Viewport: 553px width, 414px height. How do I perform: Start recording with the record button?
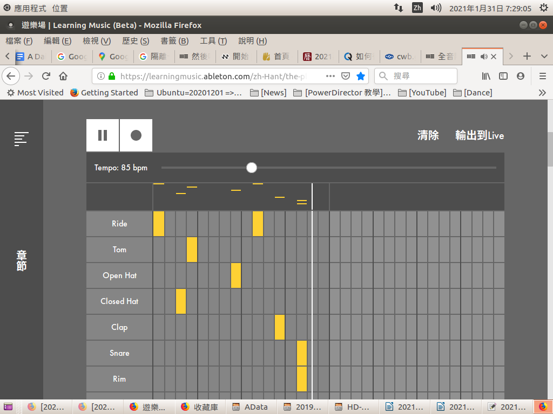point(136,135)
